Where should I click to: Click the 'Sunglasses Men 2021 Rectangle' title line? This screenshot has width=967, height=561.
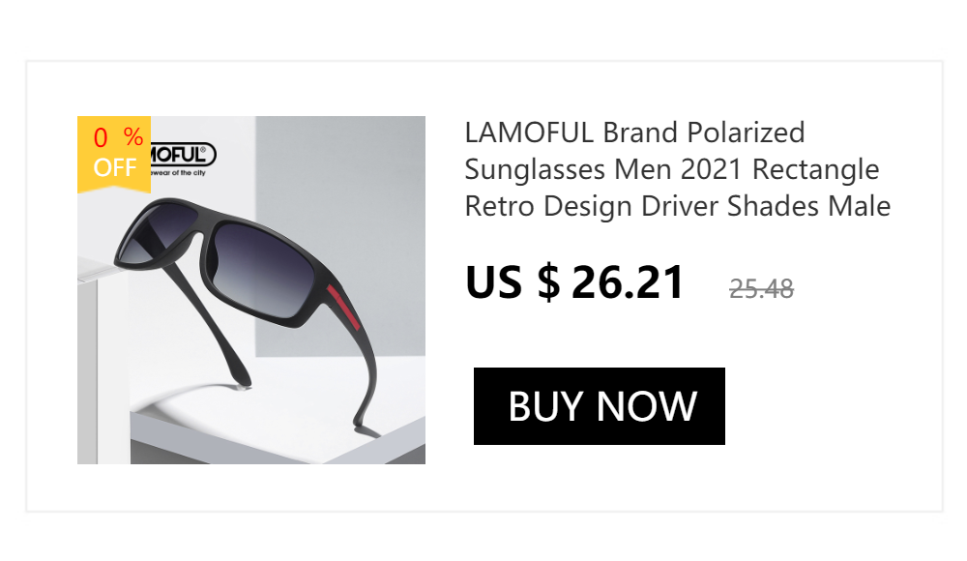[672, 169]
